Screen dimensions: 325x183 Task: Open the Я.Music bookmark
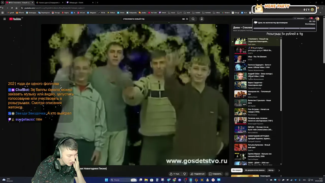[x=111, y=13]
